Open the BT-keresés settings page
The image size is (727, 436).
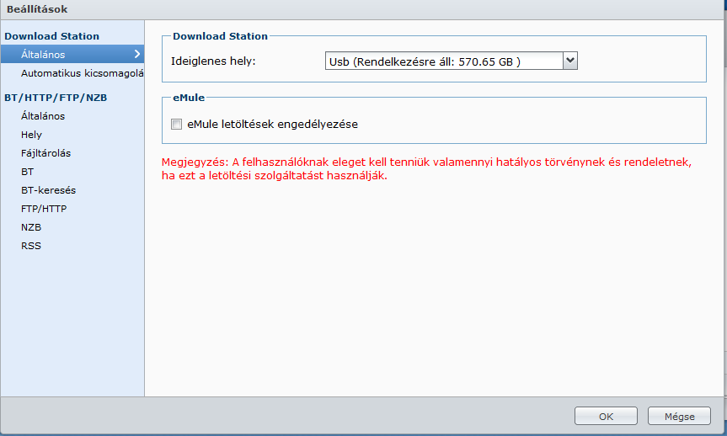coord(48,190)
